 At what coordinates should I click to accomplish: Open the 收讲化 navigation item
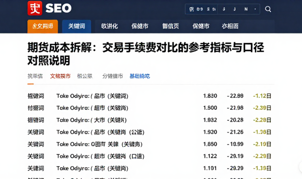(109, 26)
